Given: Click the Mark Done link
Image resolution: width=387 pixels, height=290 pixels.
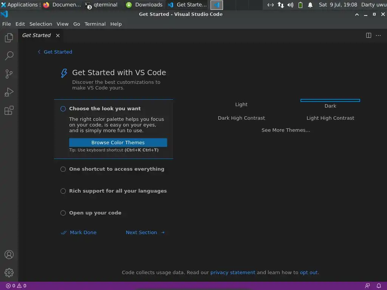Looking at the screenshot, I should [x=83, y=232].
